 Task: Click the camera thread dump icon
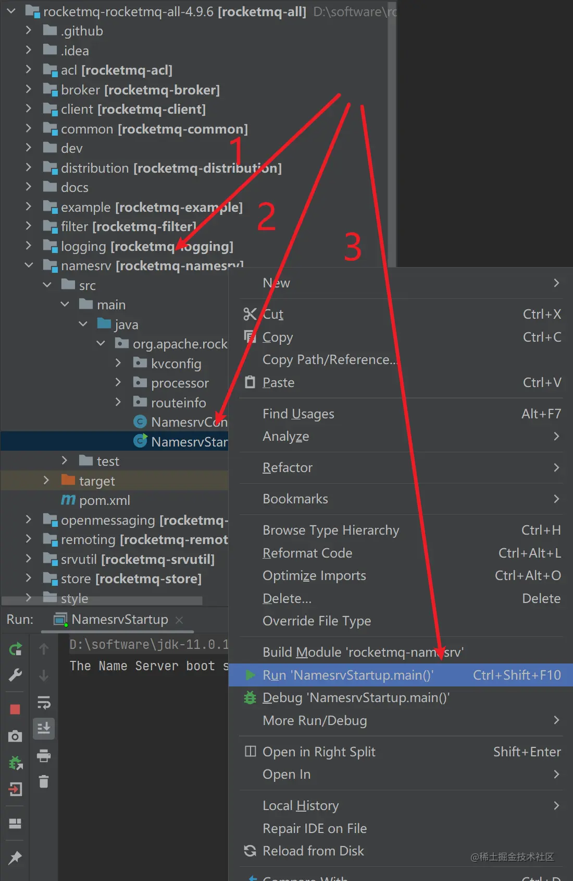[x=15, y=736]
